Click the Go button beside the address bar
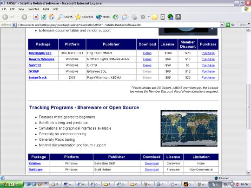 230,25
